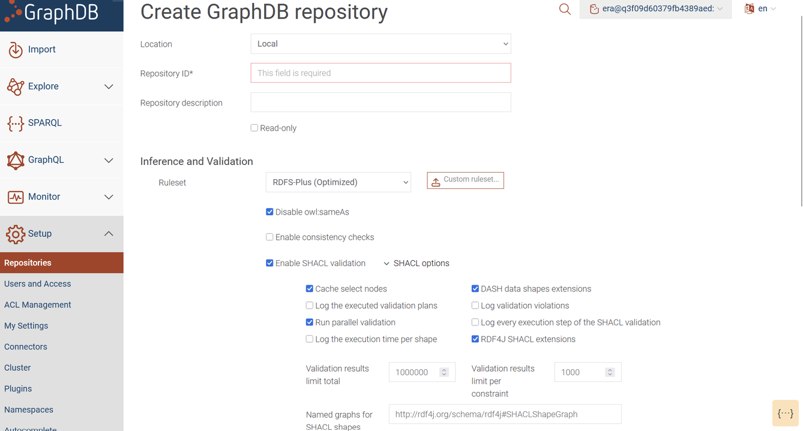The image size is (803, 431).
Task: Uncheck DASH data shapes extensions
Action: [x=475, y=288]
